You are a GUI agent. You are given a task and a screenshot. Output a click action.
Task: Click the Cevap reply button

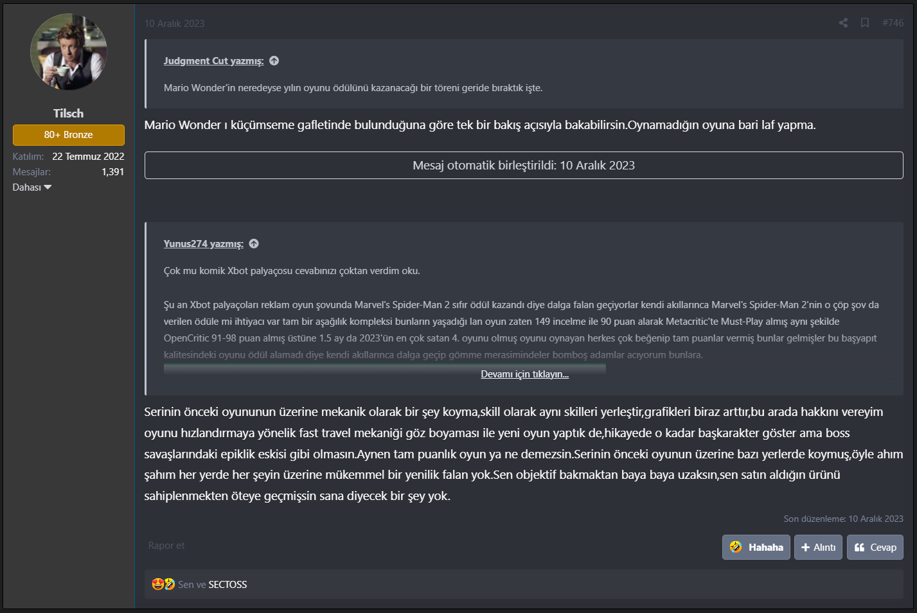click(875, 548)
